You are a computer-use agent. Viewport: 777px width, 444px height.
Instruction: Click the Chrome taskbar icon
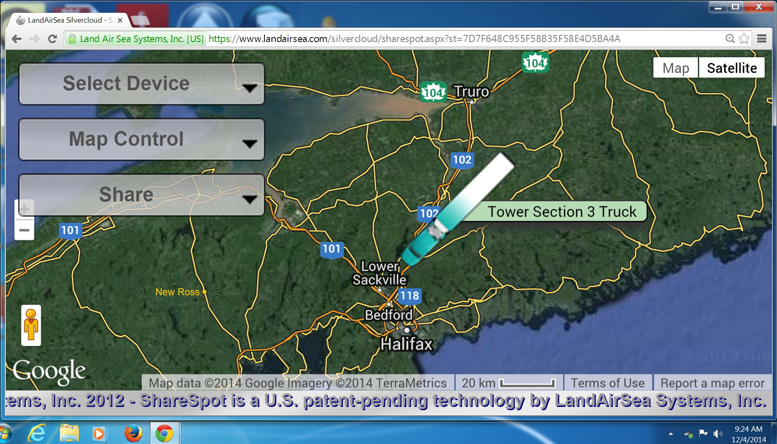(x=164, y=433)
